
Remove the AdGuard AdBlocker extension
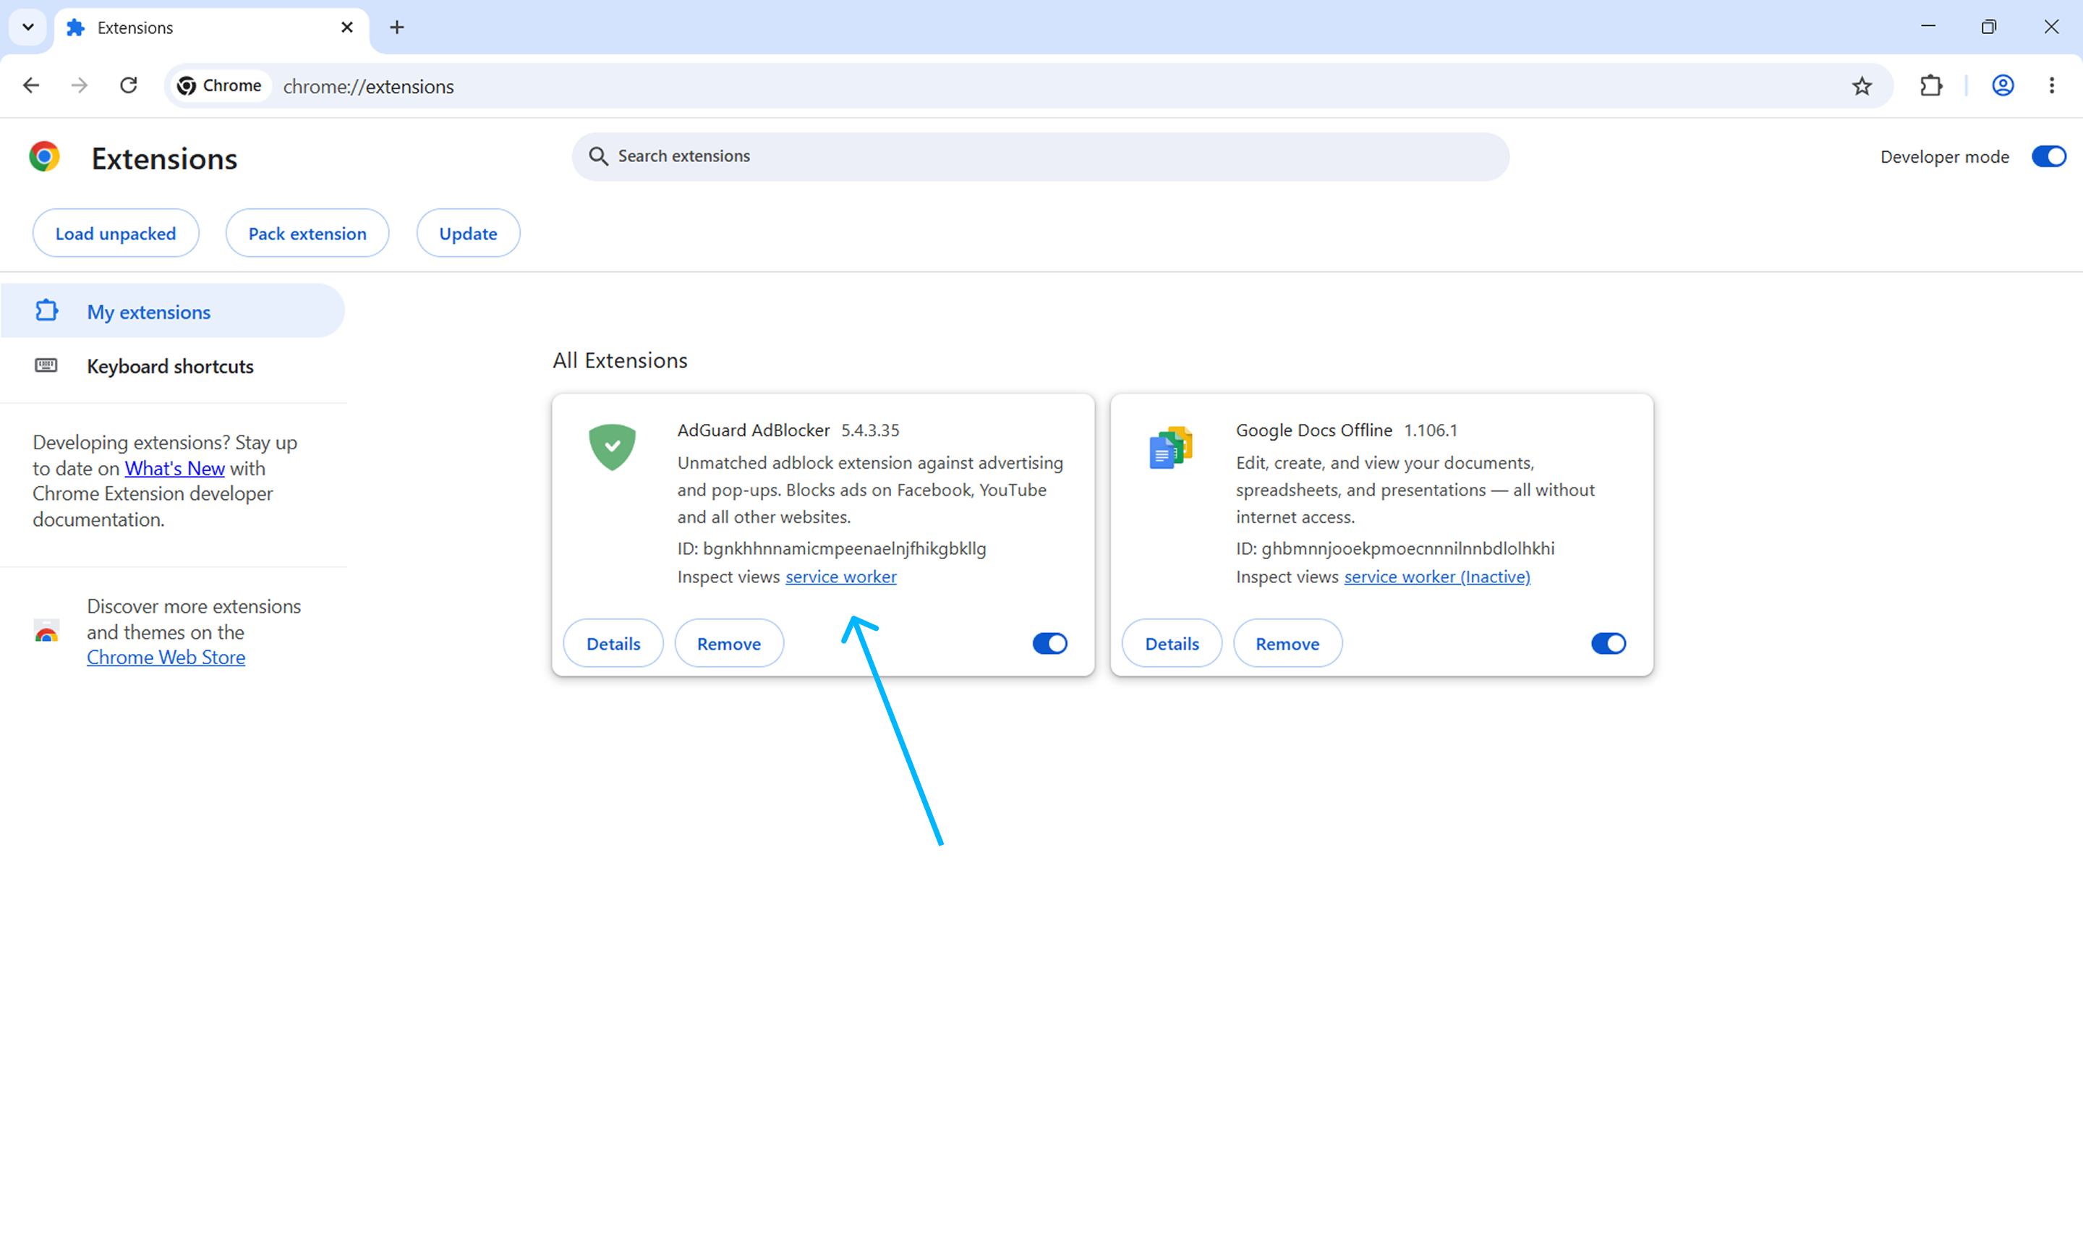tap(729, 644)
